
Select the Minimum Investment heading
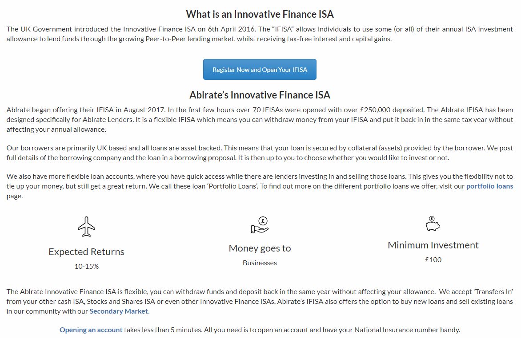coord(433,245)
